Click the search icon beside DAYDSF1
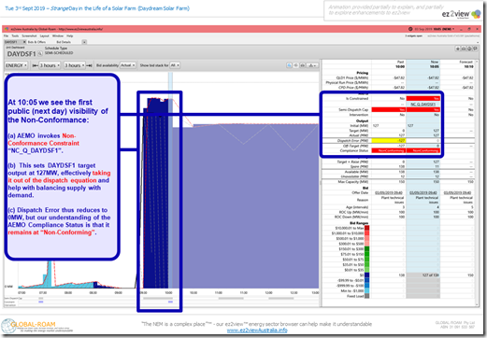487x338 pixels. 40,54
